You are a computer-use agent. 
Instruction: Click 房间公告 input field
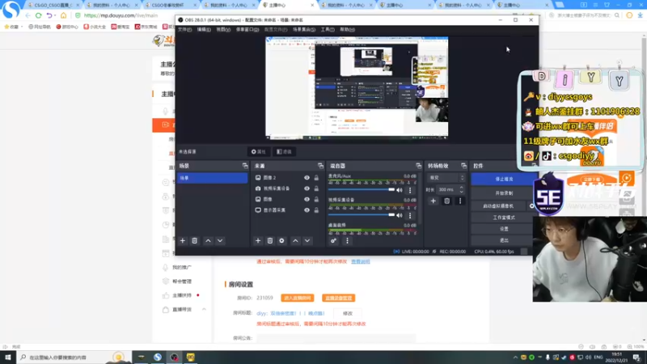point(336,338)
